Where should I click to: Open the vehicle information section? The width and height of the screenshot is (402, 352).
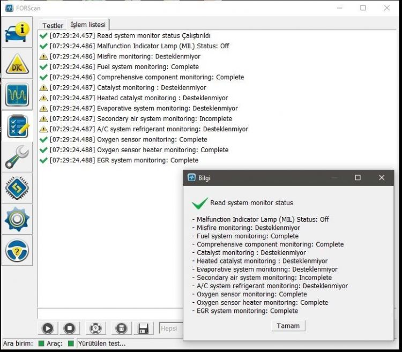coord(17,33)
